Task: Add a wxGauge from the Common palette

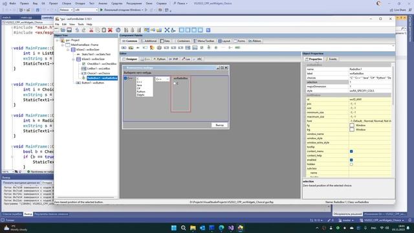Action: (x=237, y=48)
